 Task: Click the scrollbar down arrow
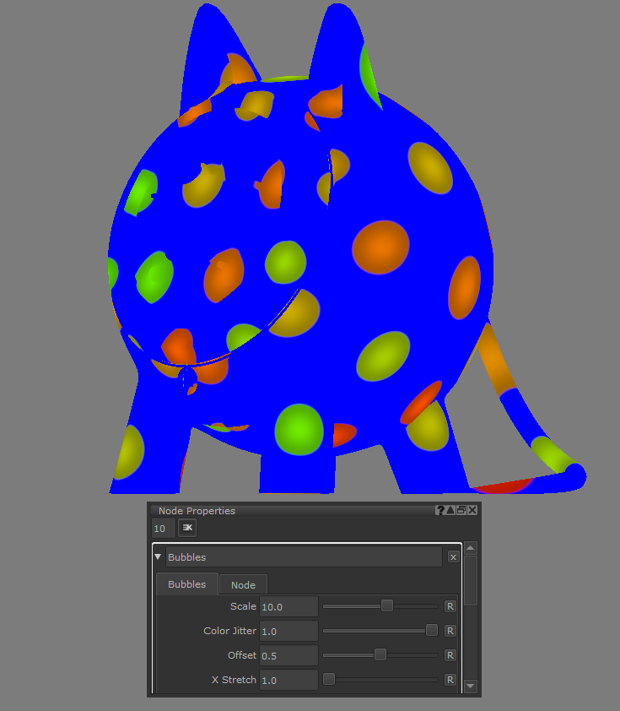(471, 686)
